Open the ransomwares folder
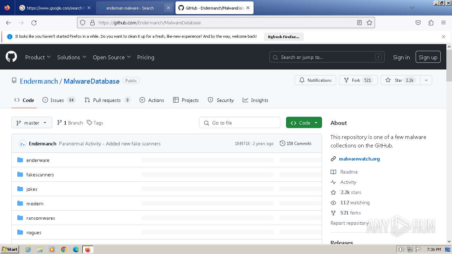Screen dimensions: 452x254 click(x=41, y=218)
